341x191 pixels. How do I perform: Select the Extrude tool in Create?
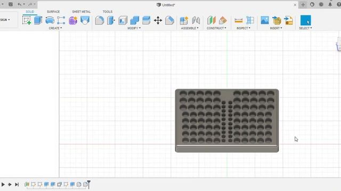point(38,20)
